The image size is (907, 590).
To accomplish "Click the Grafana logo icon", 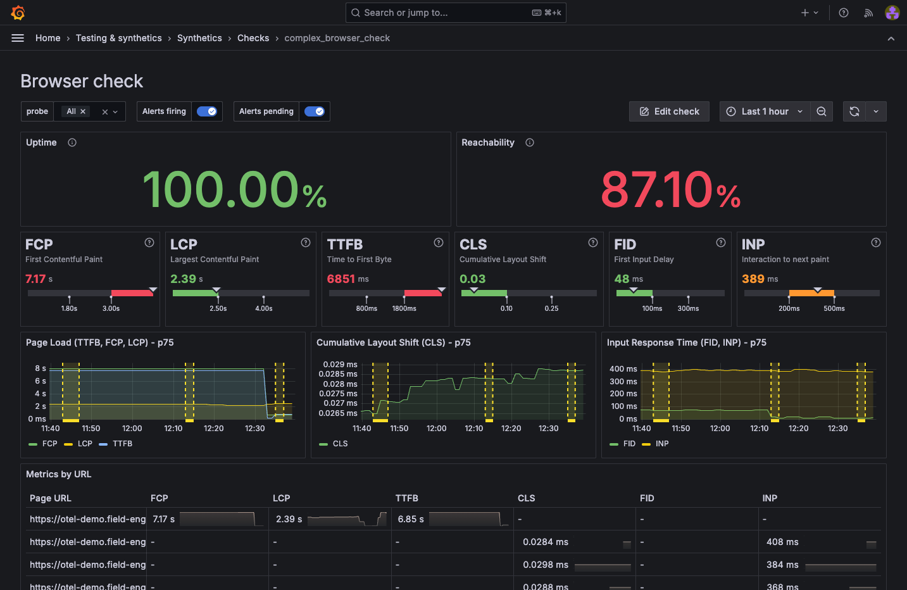I will click(18, 12).
